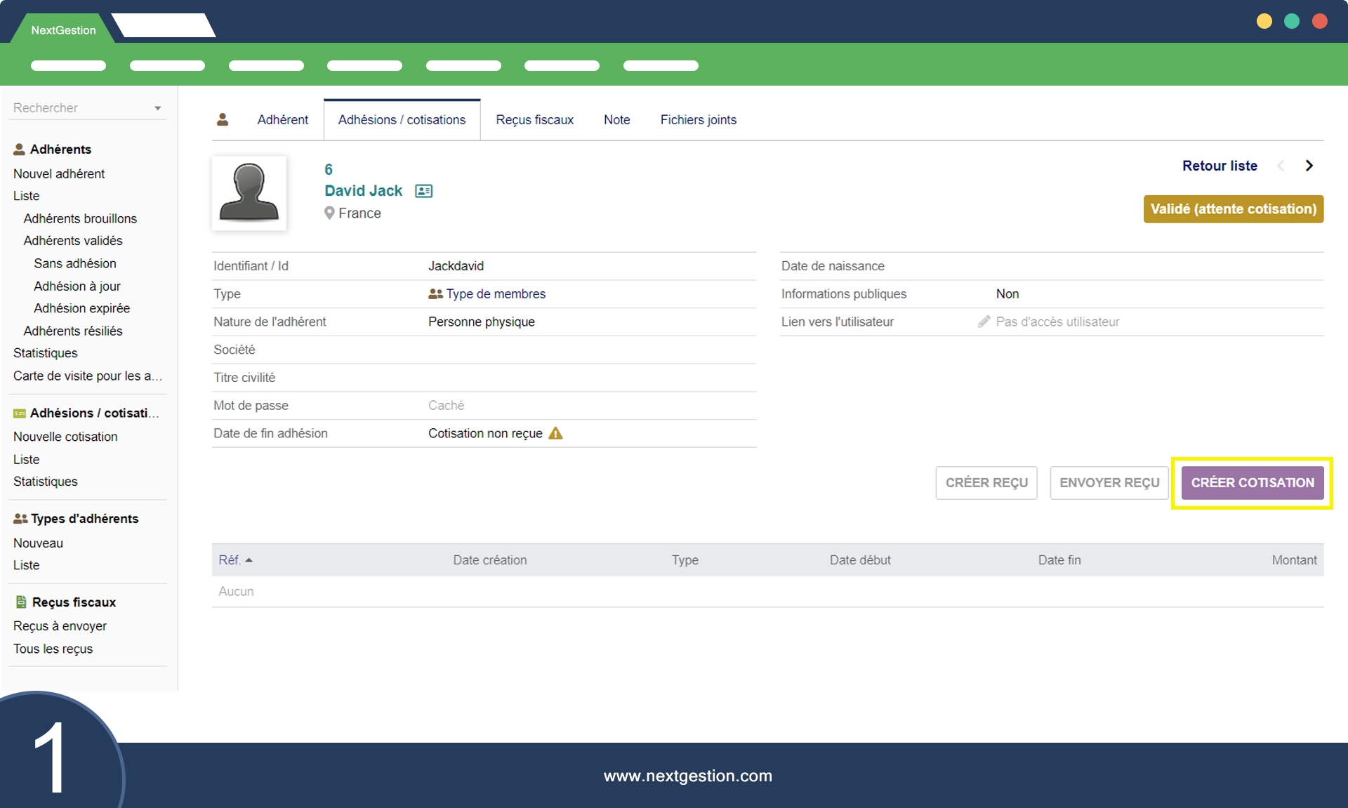This screenshot has height=808, width=1348.
Task: Open the Rechercher dropdown arrow
Action: 158,108
